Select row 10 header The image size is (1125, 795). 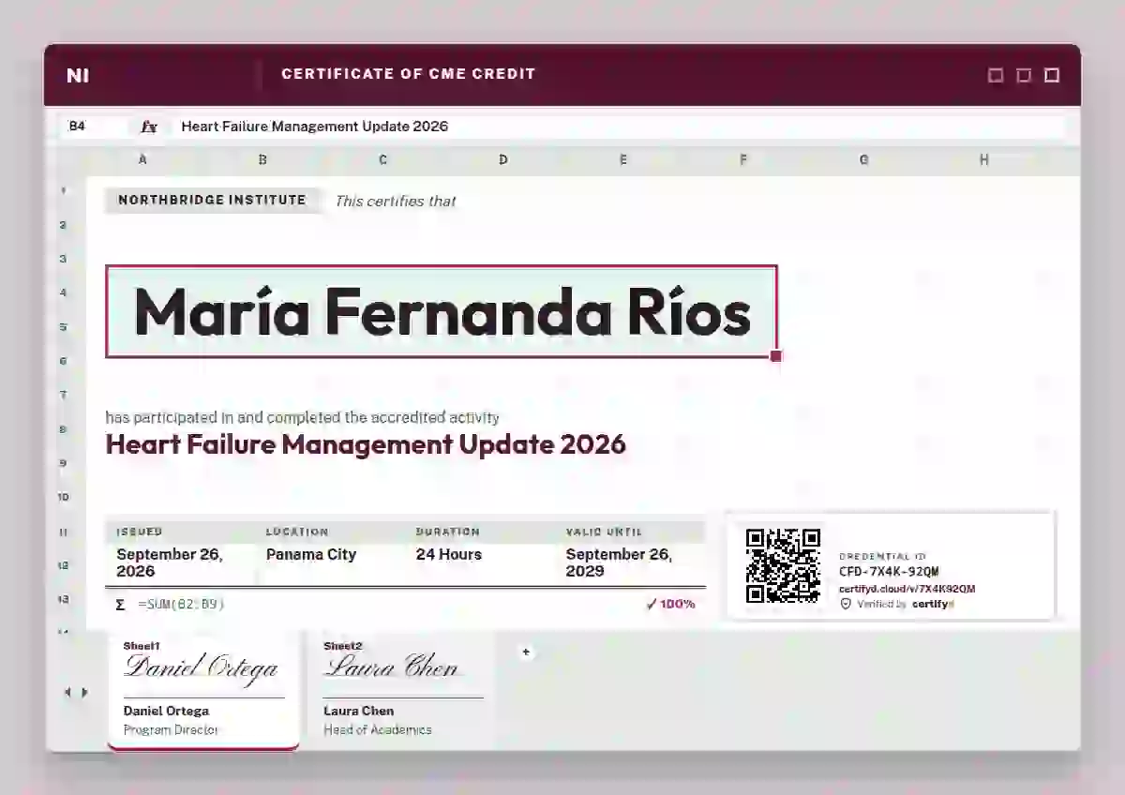coord(64,497)
